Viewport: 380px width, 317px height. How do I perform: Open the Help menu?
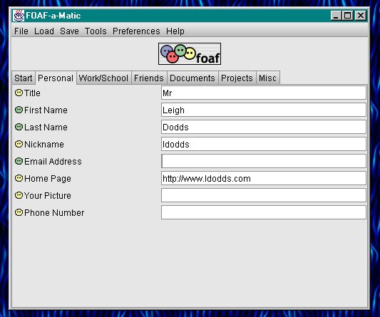(175, 31)
